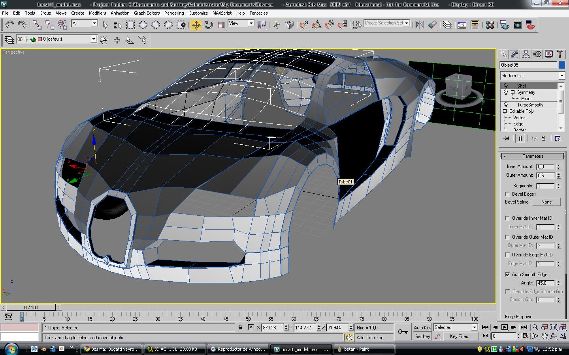Open the Modifiers menu
This screenshot has width=569, height=355.
(x=97, y=13)
